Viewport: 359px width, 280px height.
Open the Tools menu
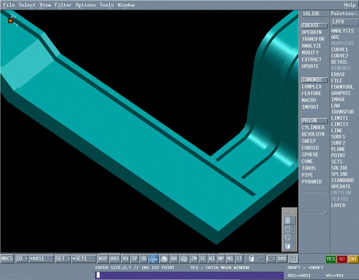(x=107, y=5)
